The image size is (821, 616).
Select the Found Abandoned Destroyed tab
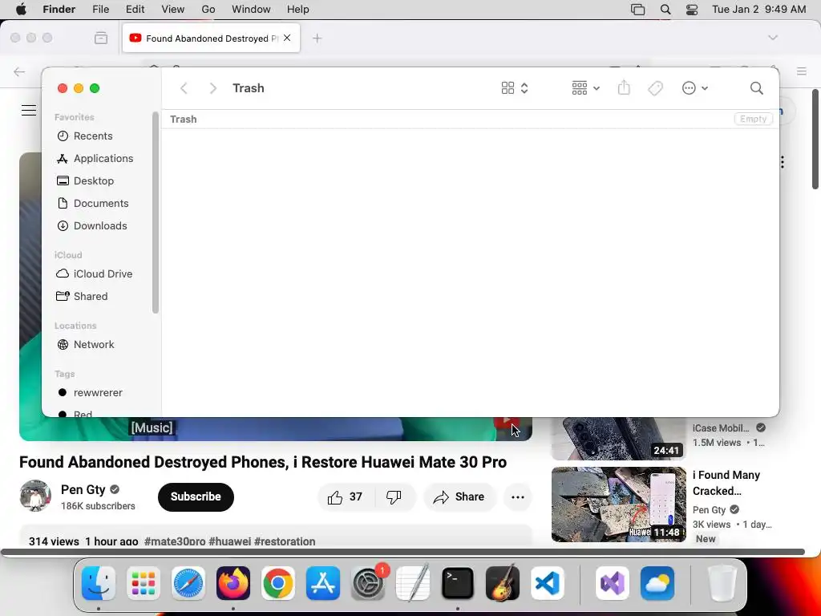coord(212,38)
